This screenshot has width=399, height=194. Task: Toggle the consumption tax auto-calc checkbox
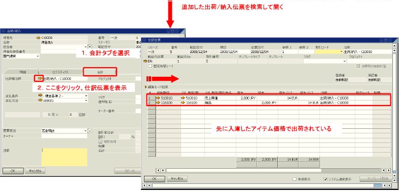pyautogui.click(x=358, y=66)
